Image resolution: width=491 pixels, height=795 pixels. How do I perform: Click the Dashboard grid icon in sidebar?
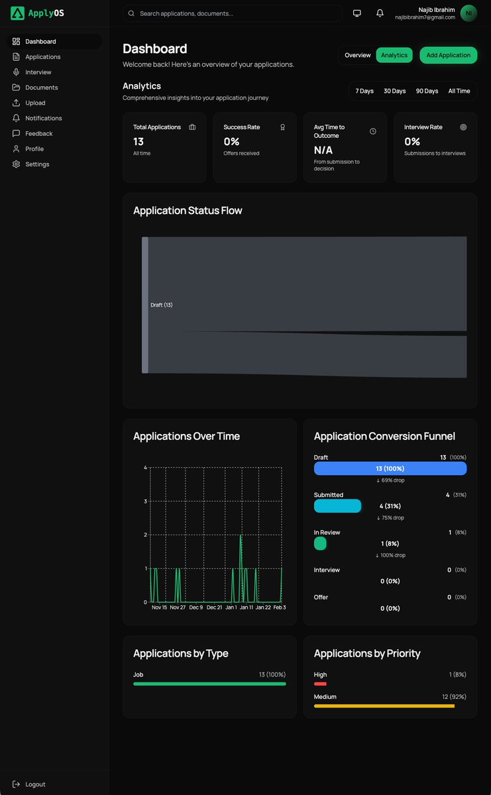pyautogui.click(x=17, y=42)
